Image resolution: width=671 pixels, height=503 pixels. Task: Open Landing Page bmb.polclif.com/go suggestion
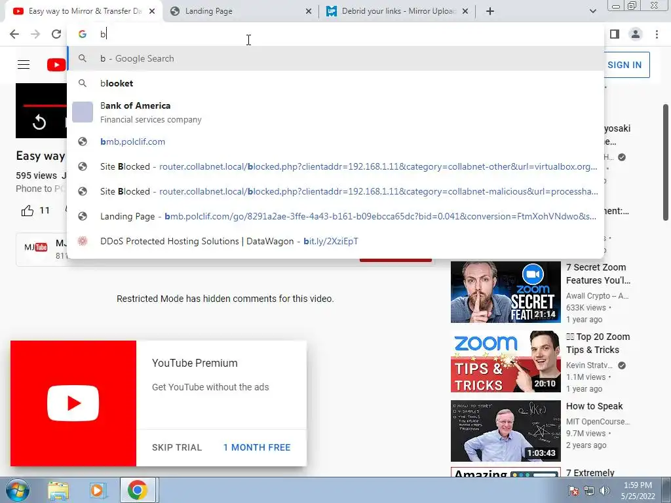[x=336, y=216]
